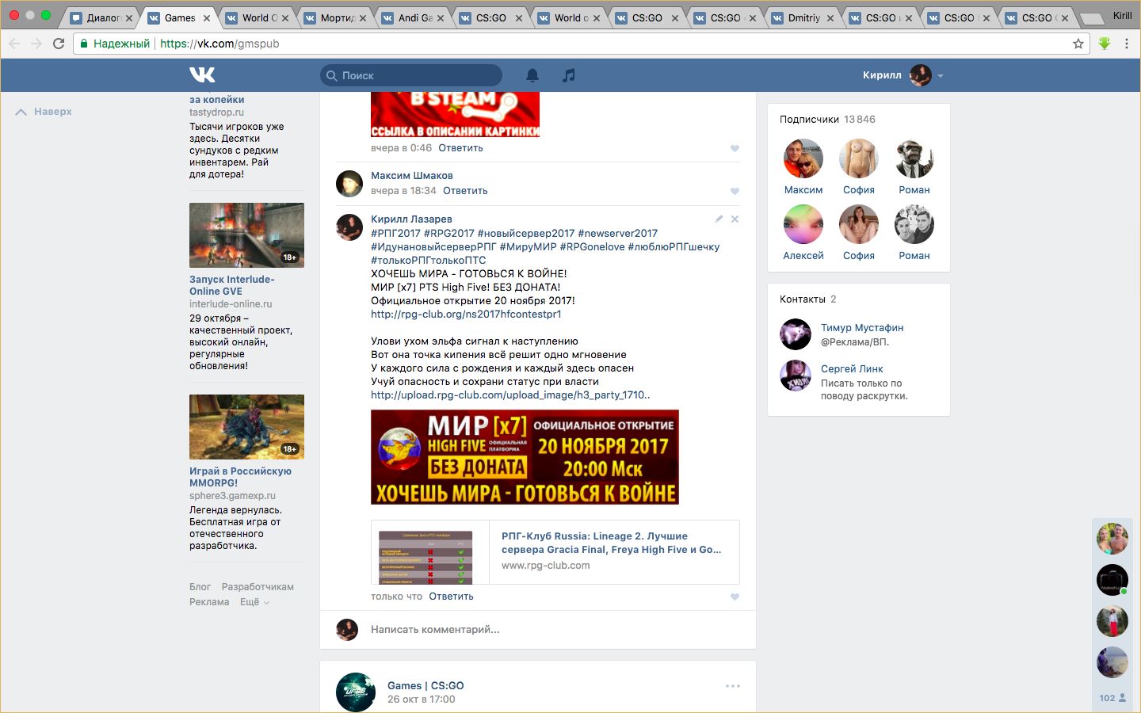Open Тимур Мустафин's name link
The width and height of the screenshot is (1141, 713).
862,328
